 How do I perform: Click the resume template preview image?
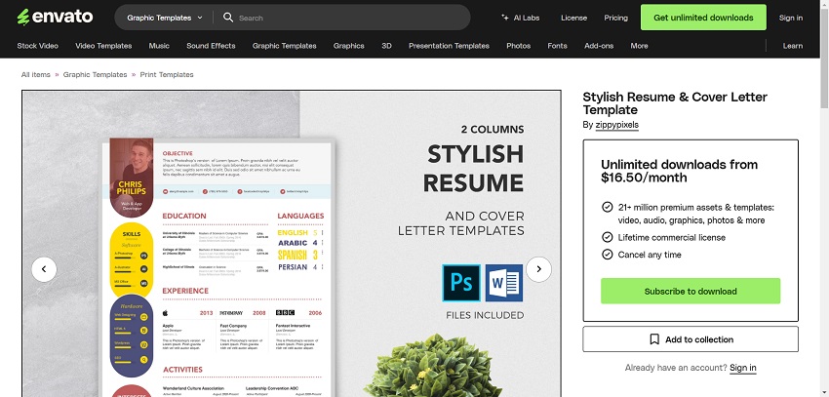pos(292,243)
